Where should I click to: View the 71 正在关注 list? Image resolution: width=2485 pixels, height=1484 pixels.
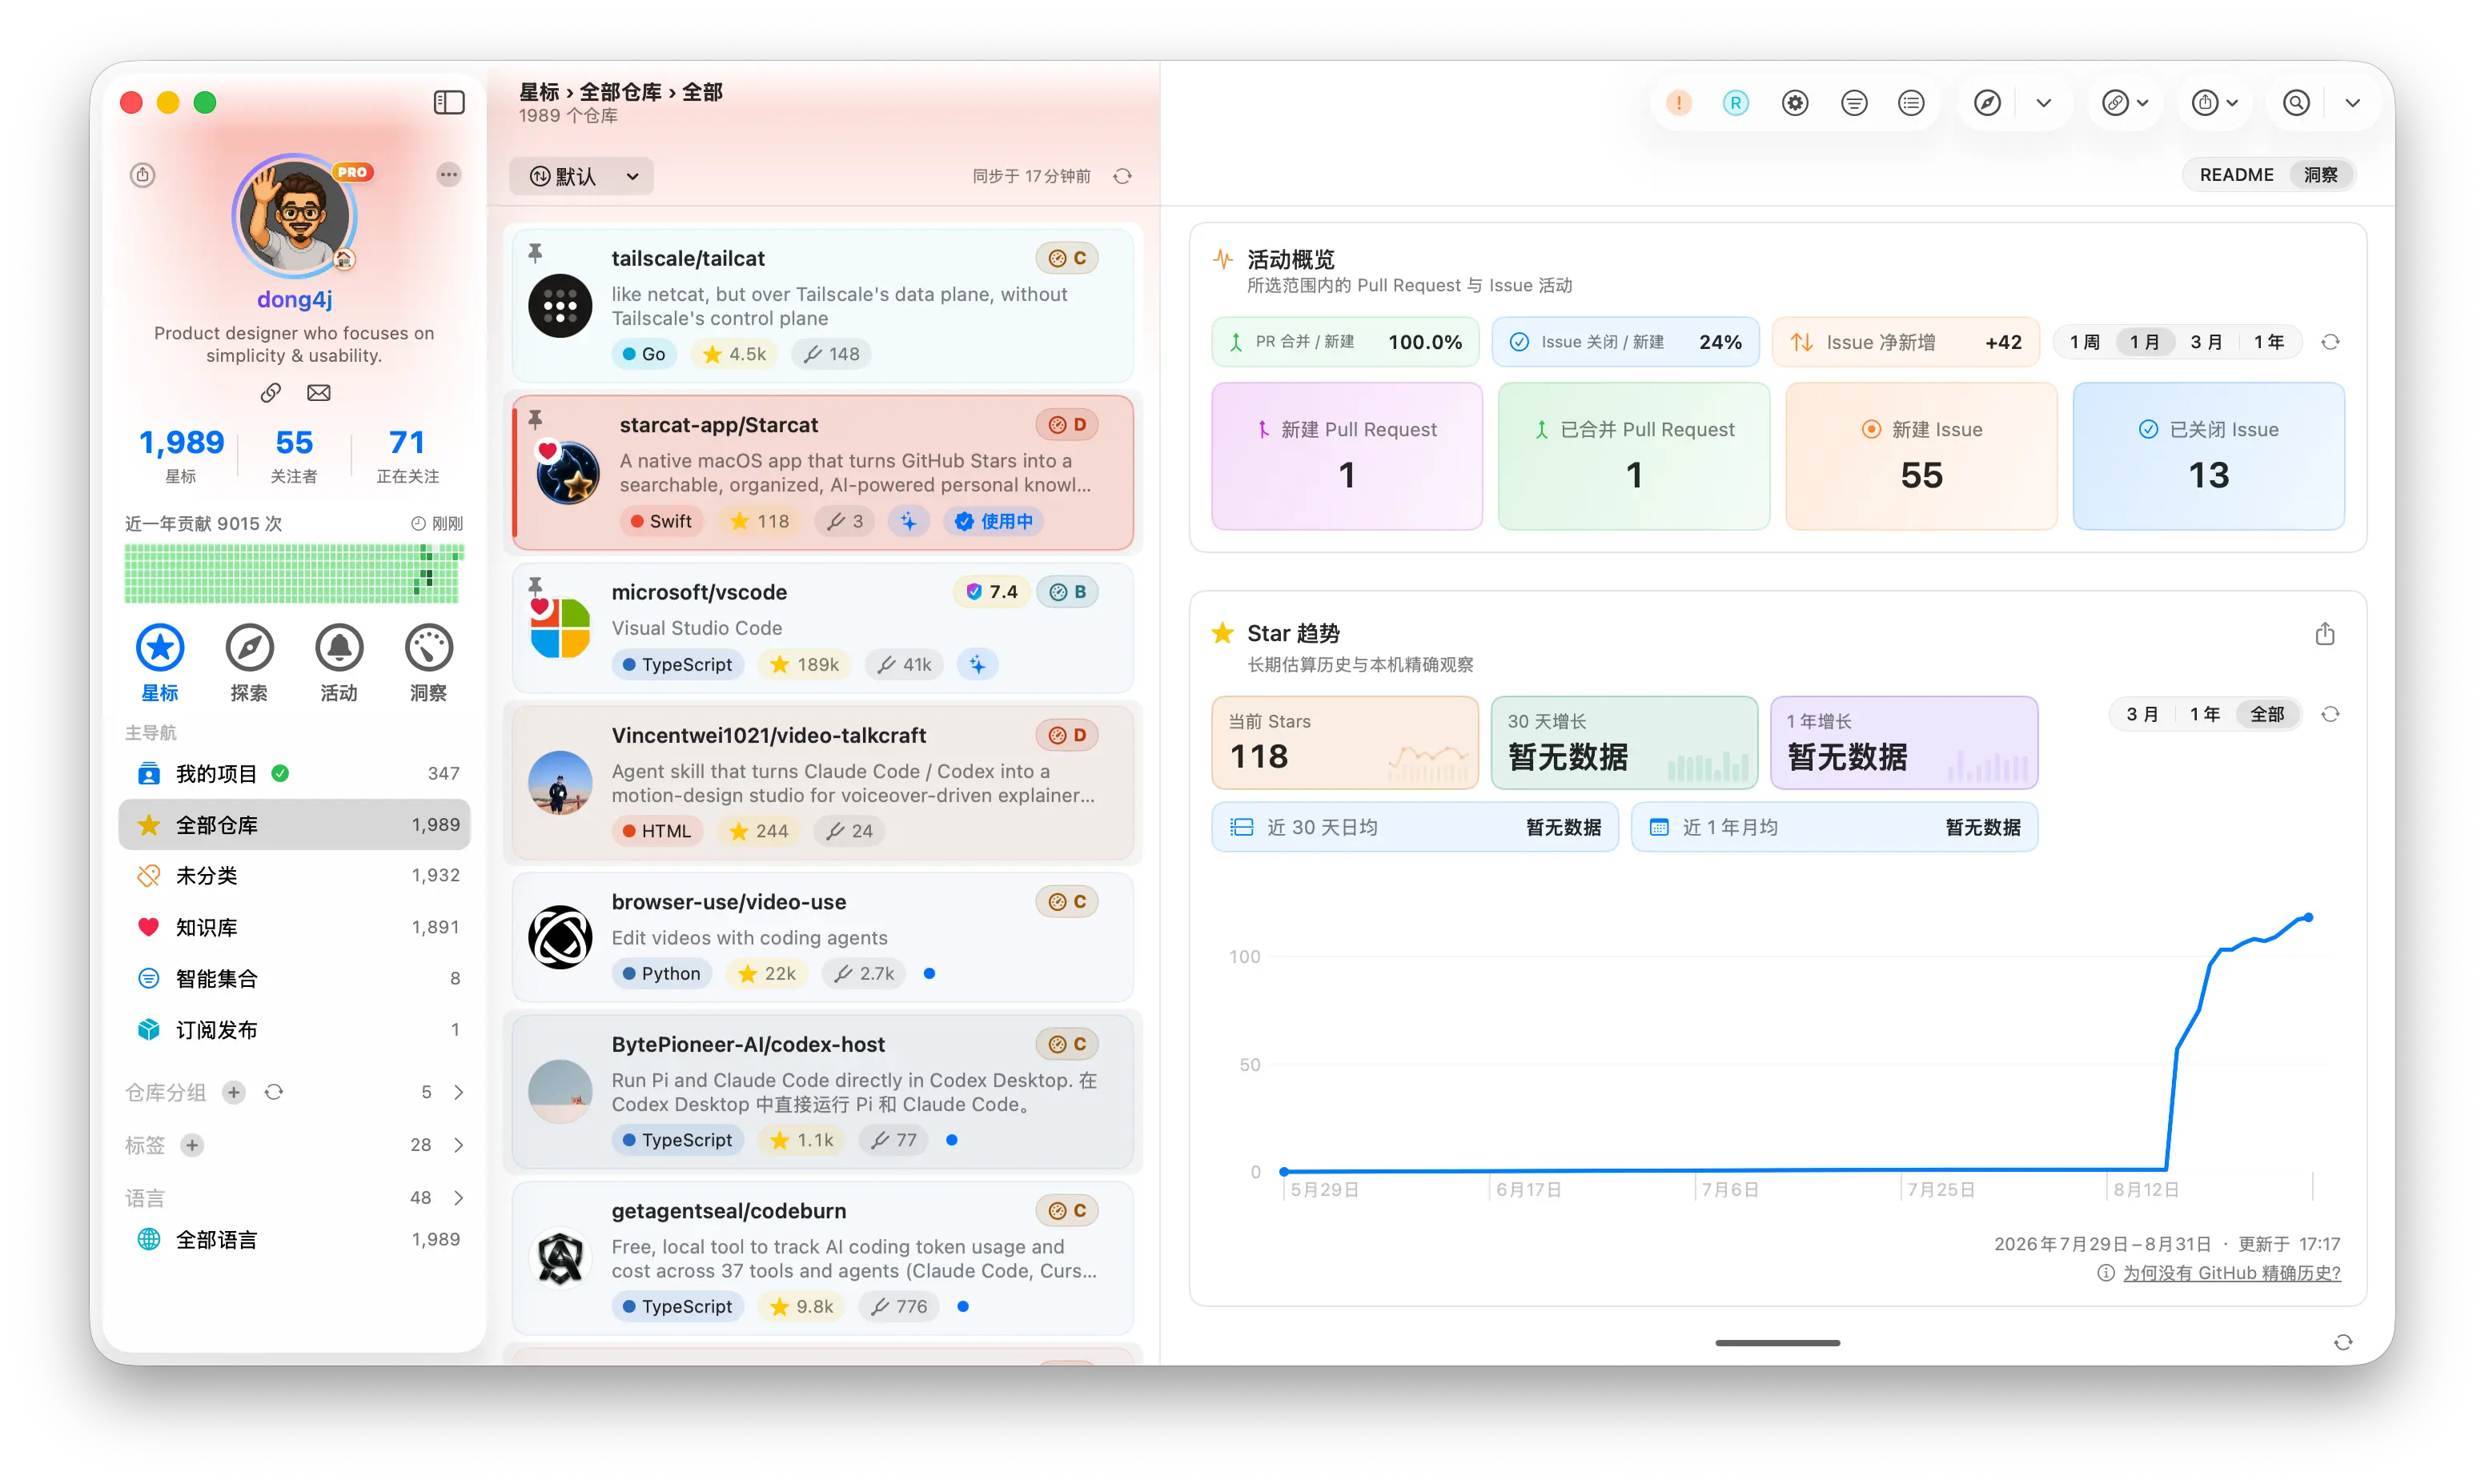tap(407, 455)
